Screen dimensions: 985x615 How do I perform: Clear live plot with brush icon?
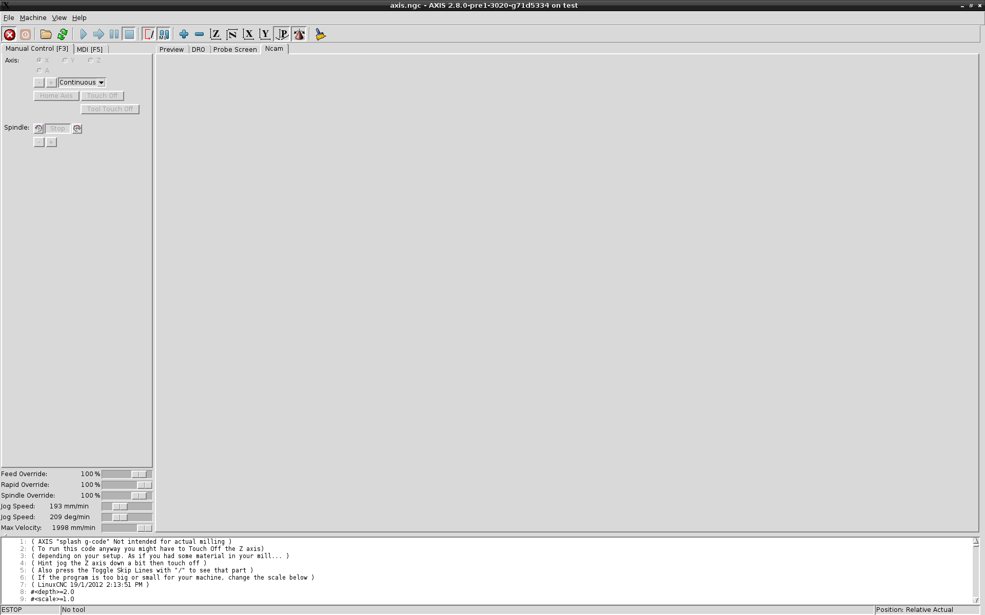point(321,34)
